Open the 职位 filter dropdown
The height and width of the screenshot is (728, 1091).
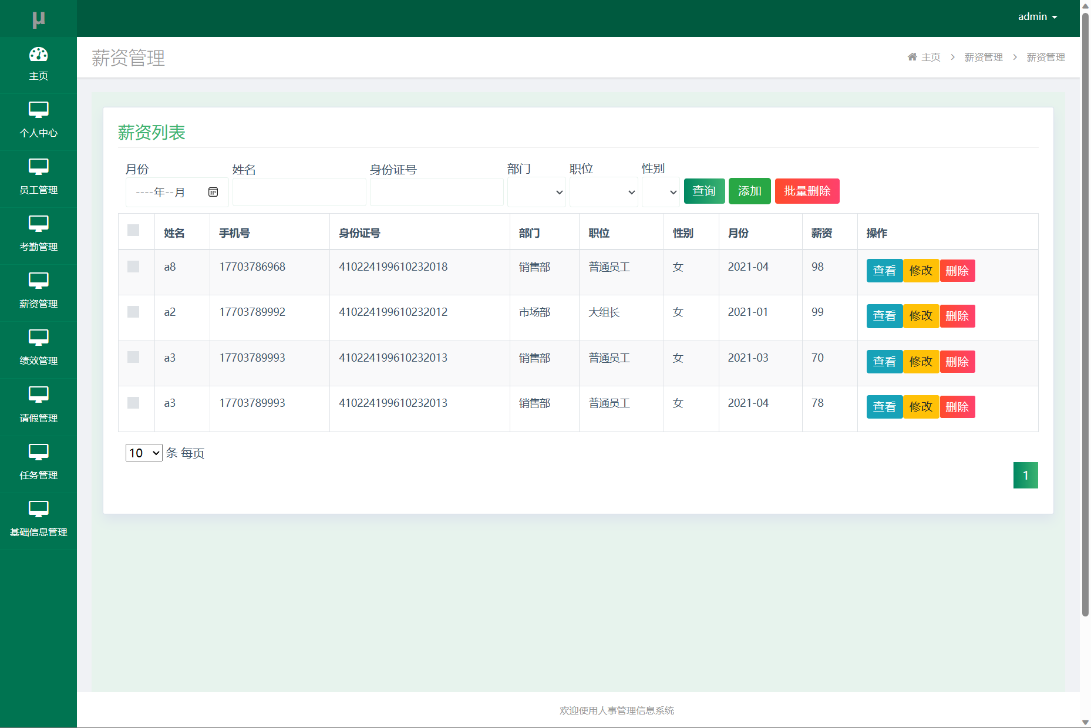(x=603, y=192)
